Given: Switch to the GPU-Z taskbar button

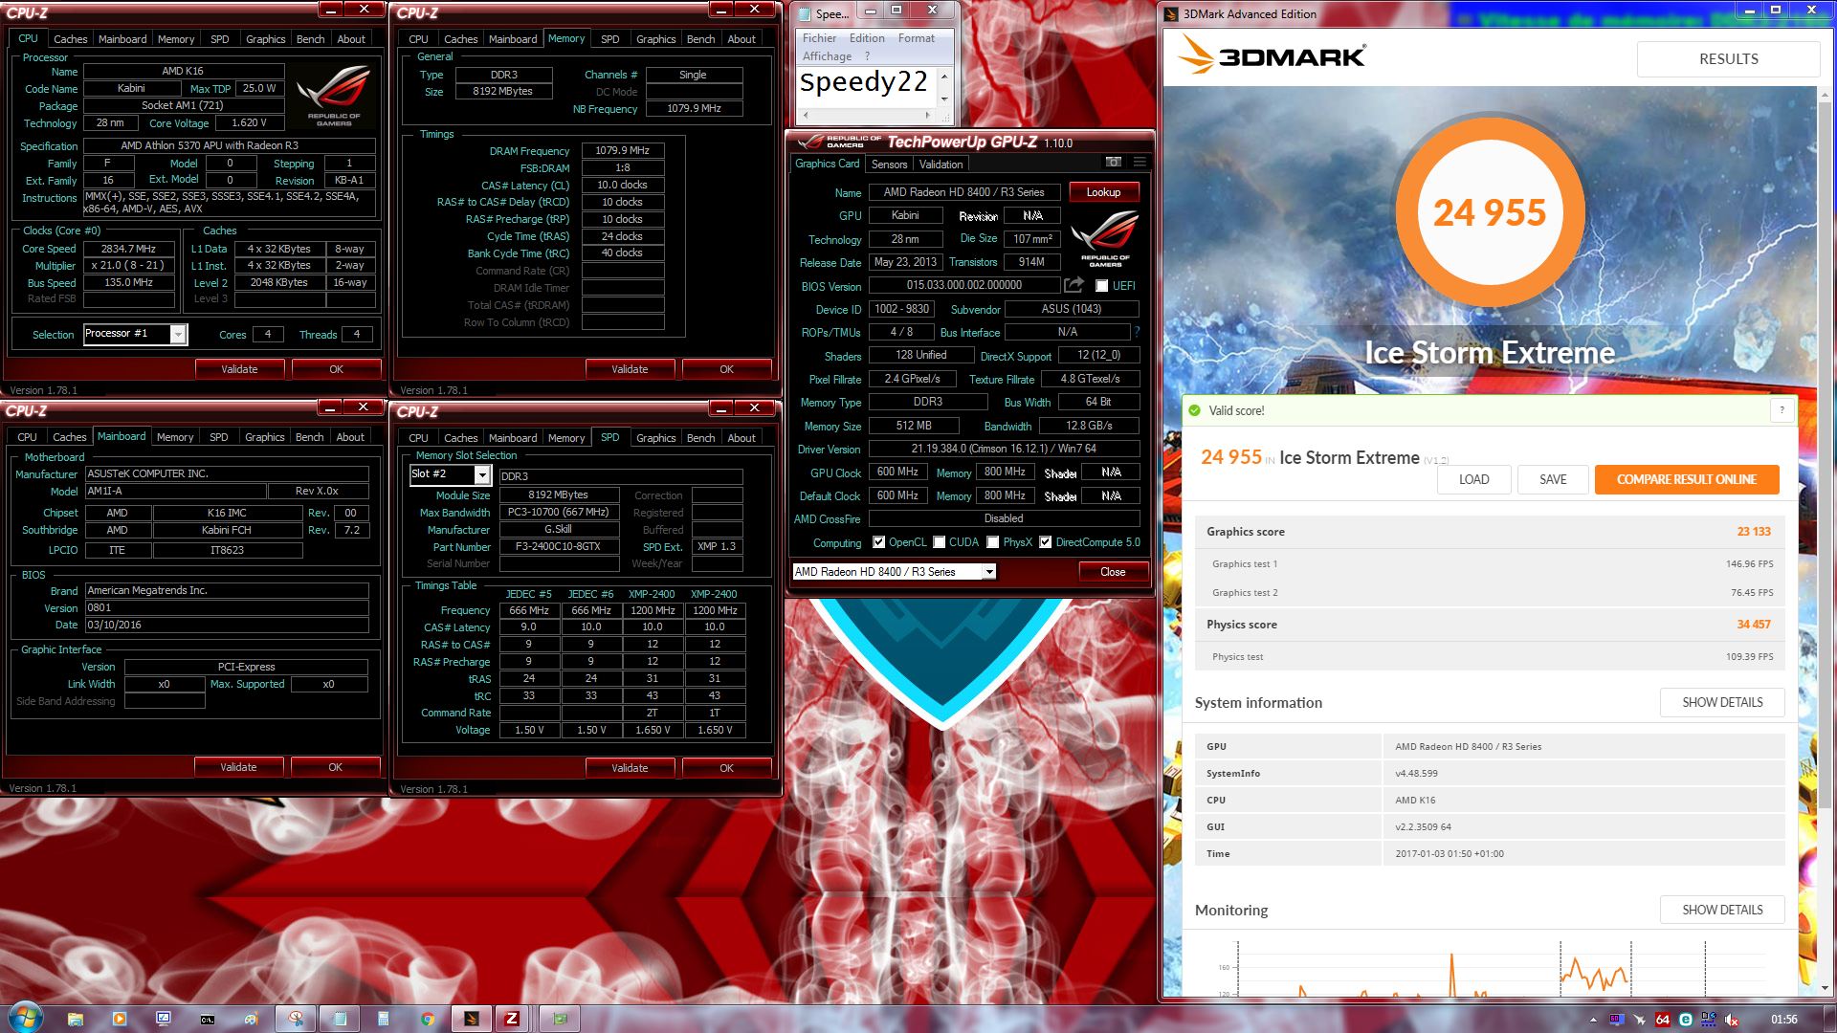Looking at the screenshot, I should [x=560, y=1019].
